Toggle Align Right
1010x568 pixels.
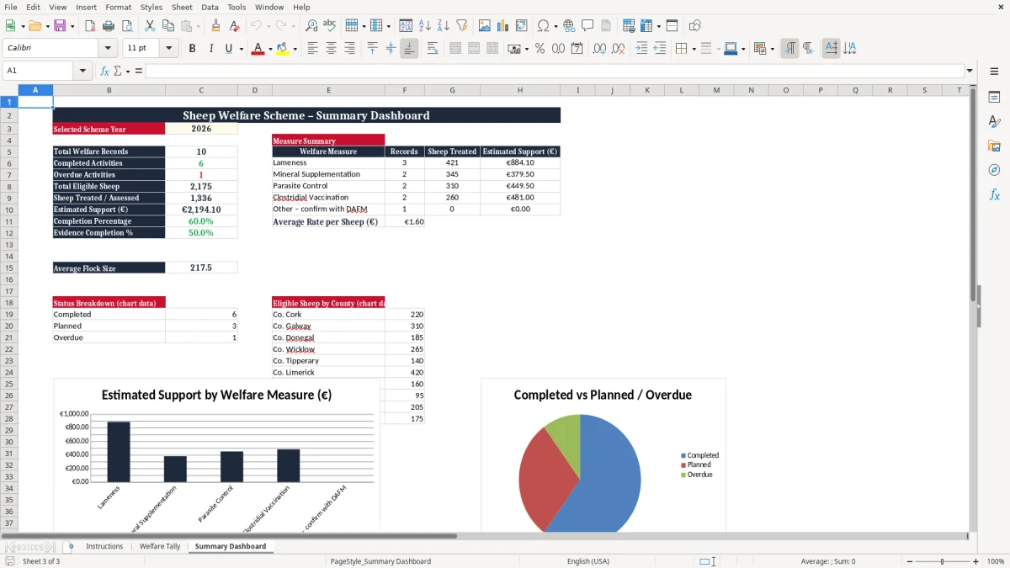tap(350, 49)
